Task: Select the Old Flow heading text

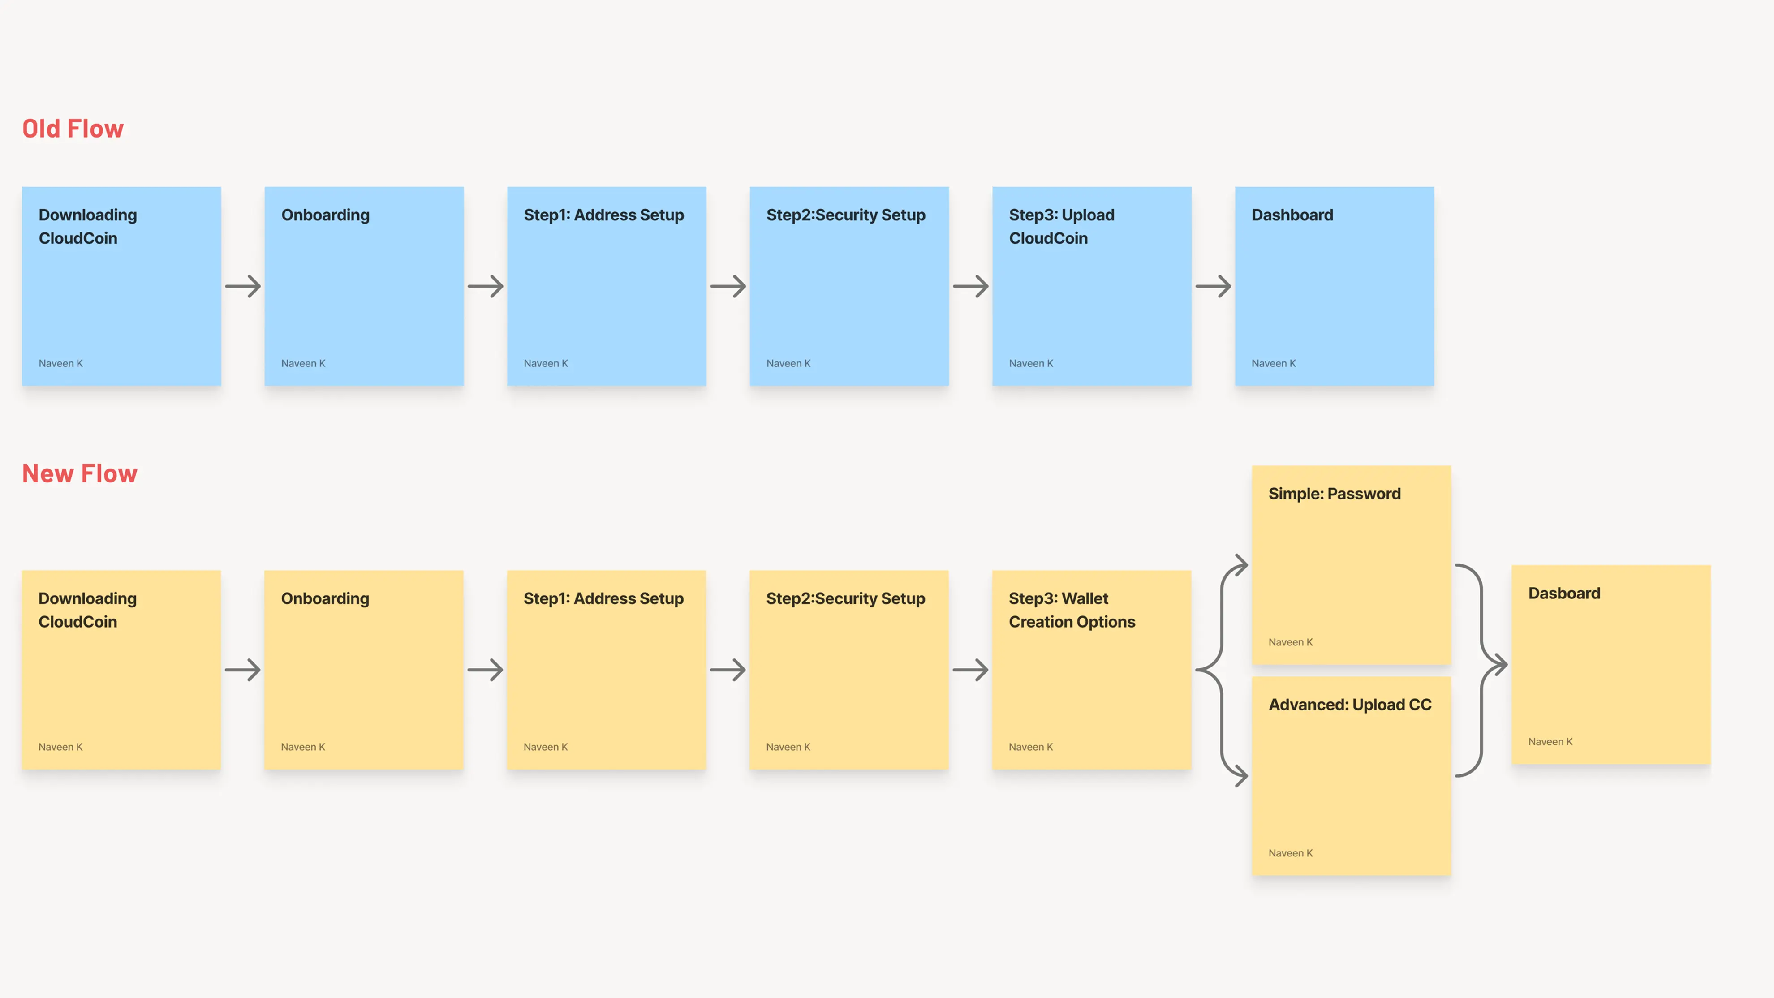Action: tap(72, 129)
